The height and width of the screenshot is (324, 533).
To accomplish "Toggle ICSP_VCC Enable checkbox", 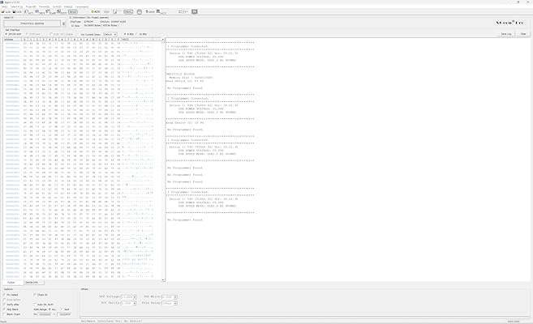I will (x=51, y=34).
